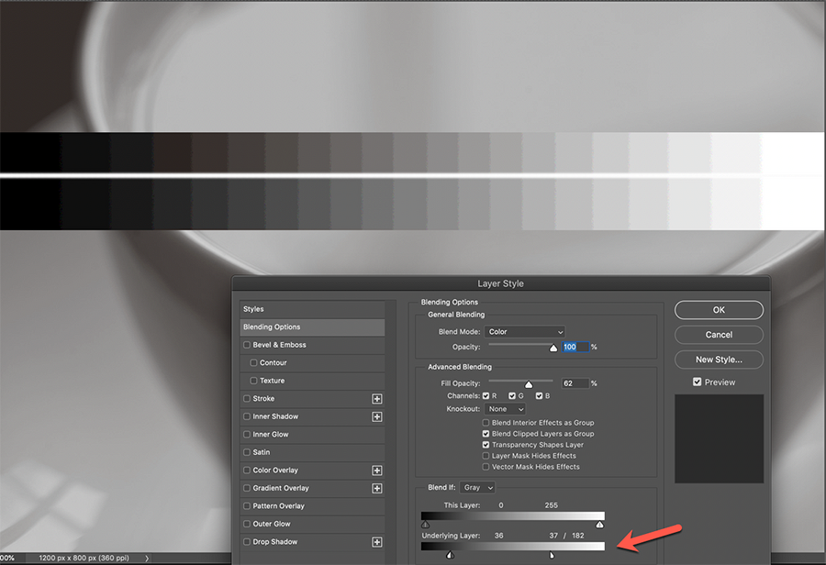Viewport: 826px width, 565px height.
Task: Open the Knockout dropdown
Action: point(505,409)
